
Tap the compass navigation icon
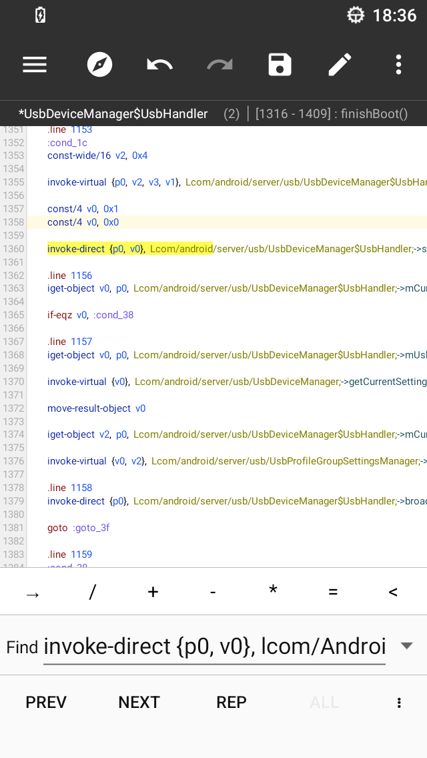(x=99, y=65)
